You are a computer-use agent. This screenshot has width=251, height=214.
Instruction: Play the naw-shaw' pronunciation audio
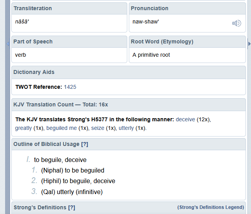(x=236, y=23)
